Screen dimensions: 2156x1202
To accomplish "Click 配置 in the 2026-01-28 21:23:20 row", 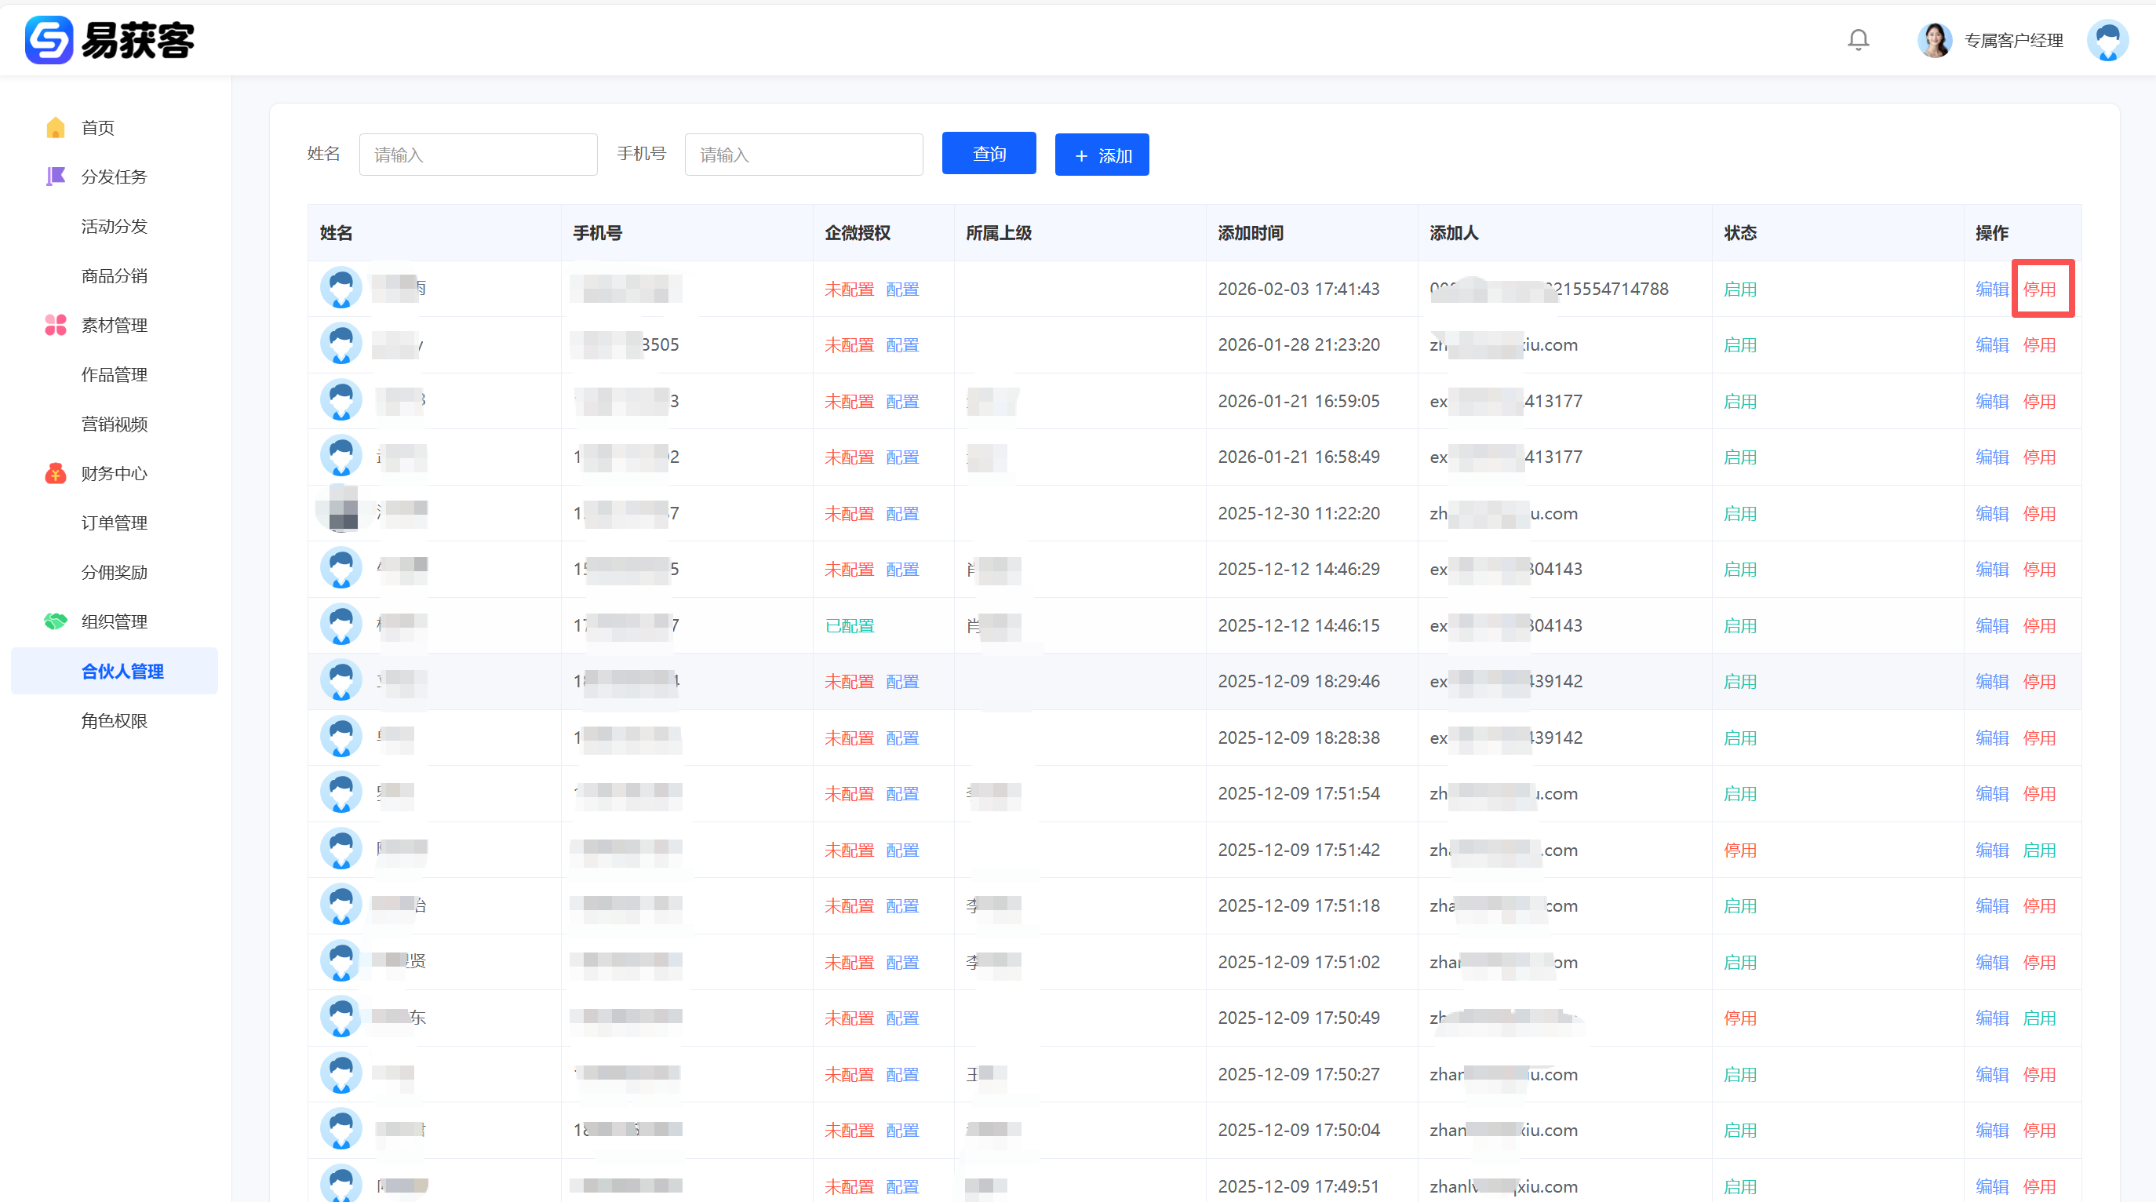I will (902, 346).
